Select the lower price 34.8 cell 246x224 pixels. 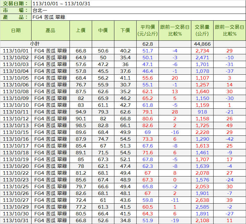coord(125,220)
